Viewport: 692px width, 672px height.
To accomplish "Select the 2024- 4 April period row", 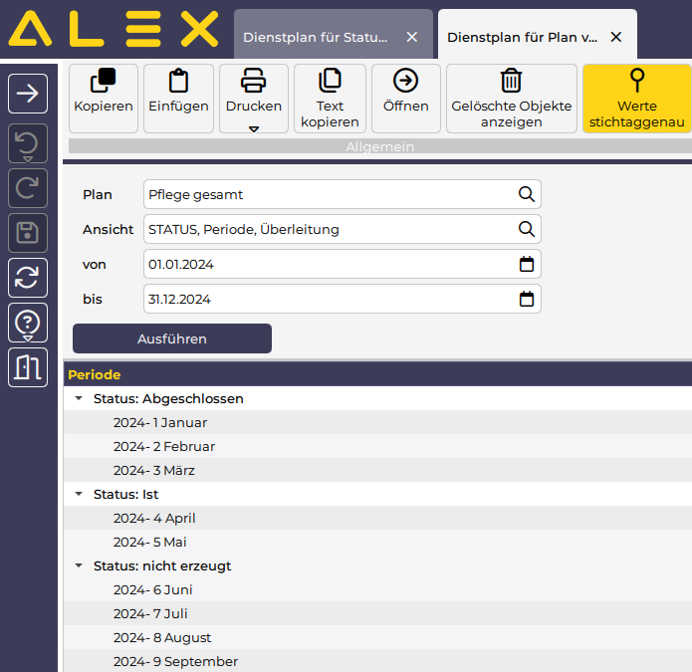I will (154, 519).
